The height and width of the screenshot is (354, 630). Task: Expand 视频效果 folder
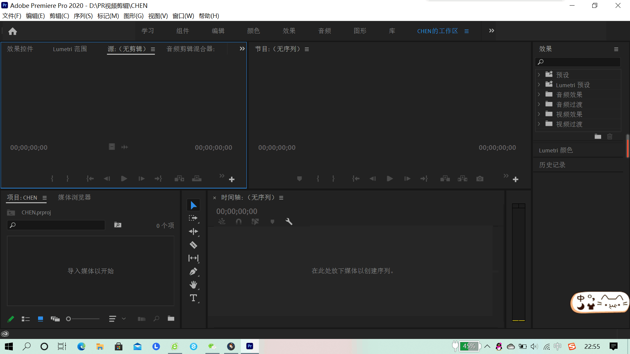pyautogui.click(x=539, y=114)
